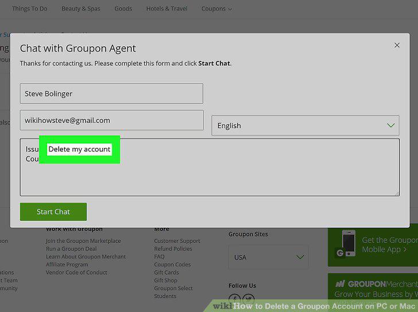Click the email field with wikihowsteve@gmail.com
418x312 pixels.
(x=112, y=120)
